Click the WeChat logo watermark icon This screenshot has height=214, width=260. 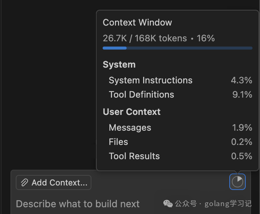coord(168,204)
